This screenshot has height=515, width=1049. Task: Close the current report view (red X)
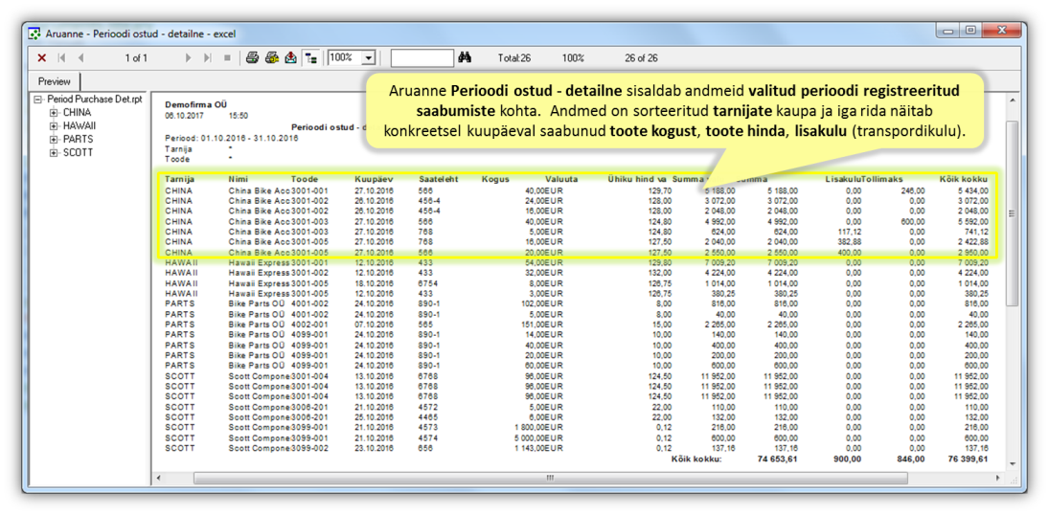(41, 58)
